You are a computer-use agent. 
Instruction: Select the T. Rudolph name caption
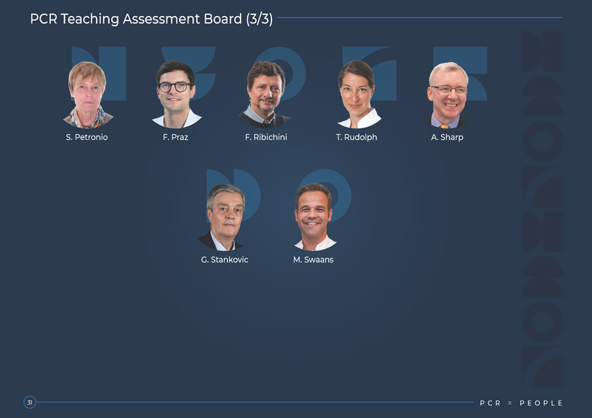tap(356, 137)
